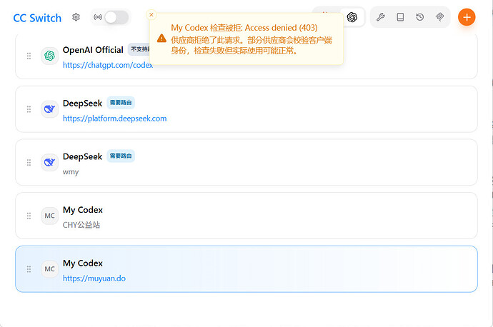This screenshot has height=327, width=493.
Task: Select the OpenAI Official provider name
Action: [93, 50]
